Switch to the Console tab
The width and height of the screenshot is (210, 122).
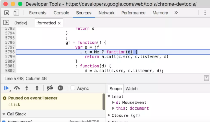click(x=61, y=13)
